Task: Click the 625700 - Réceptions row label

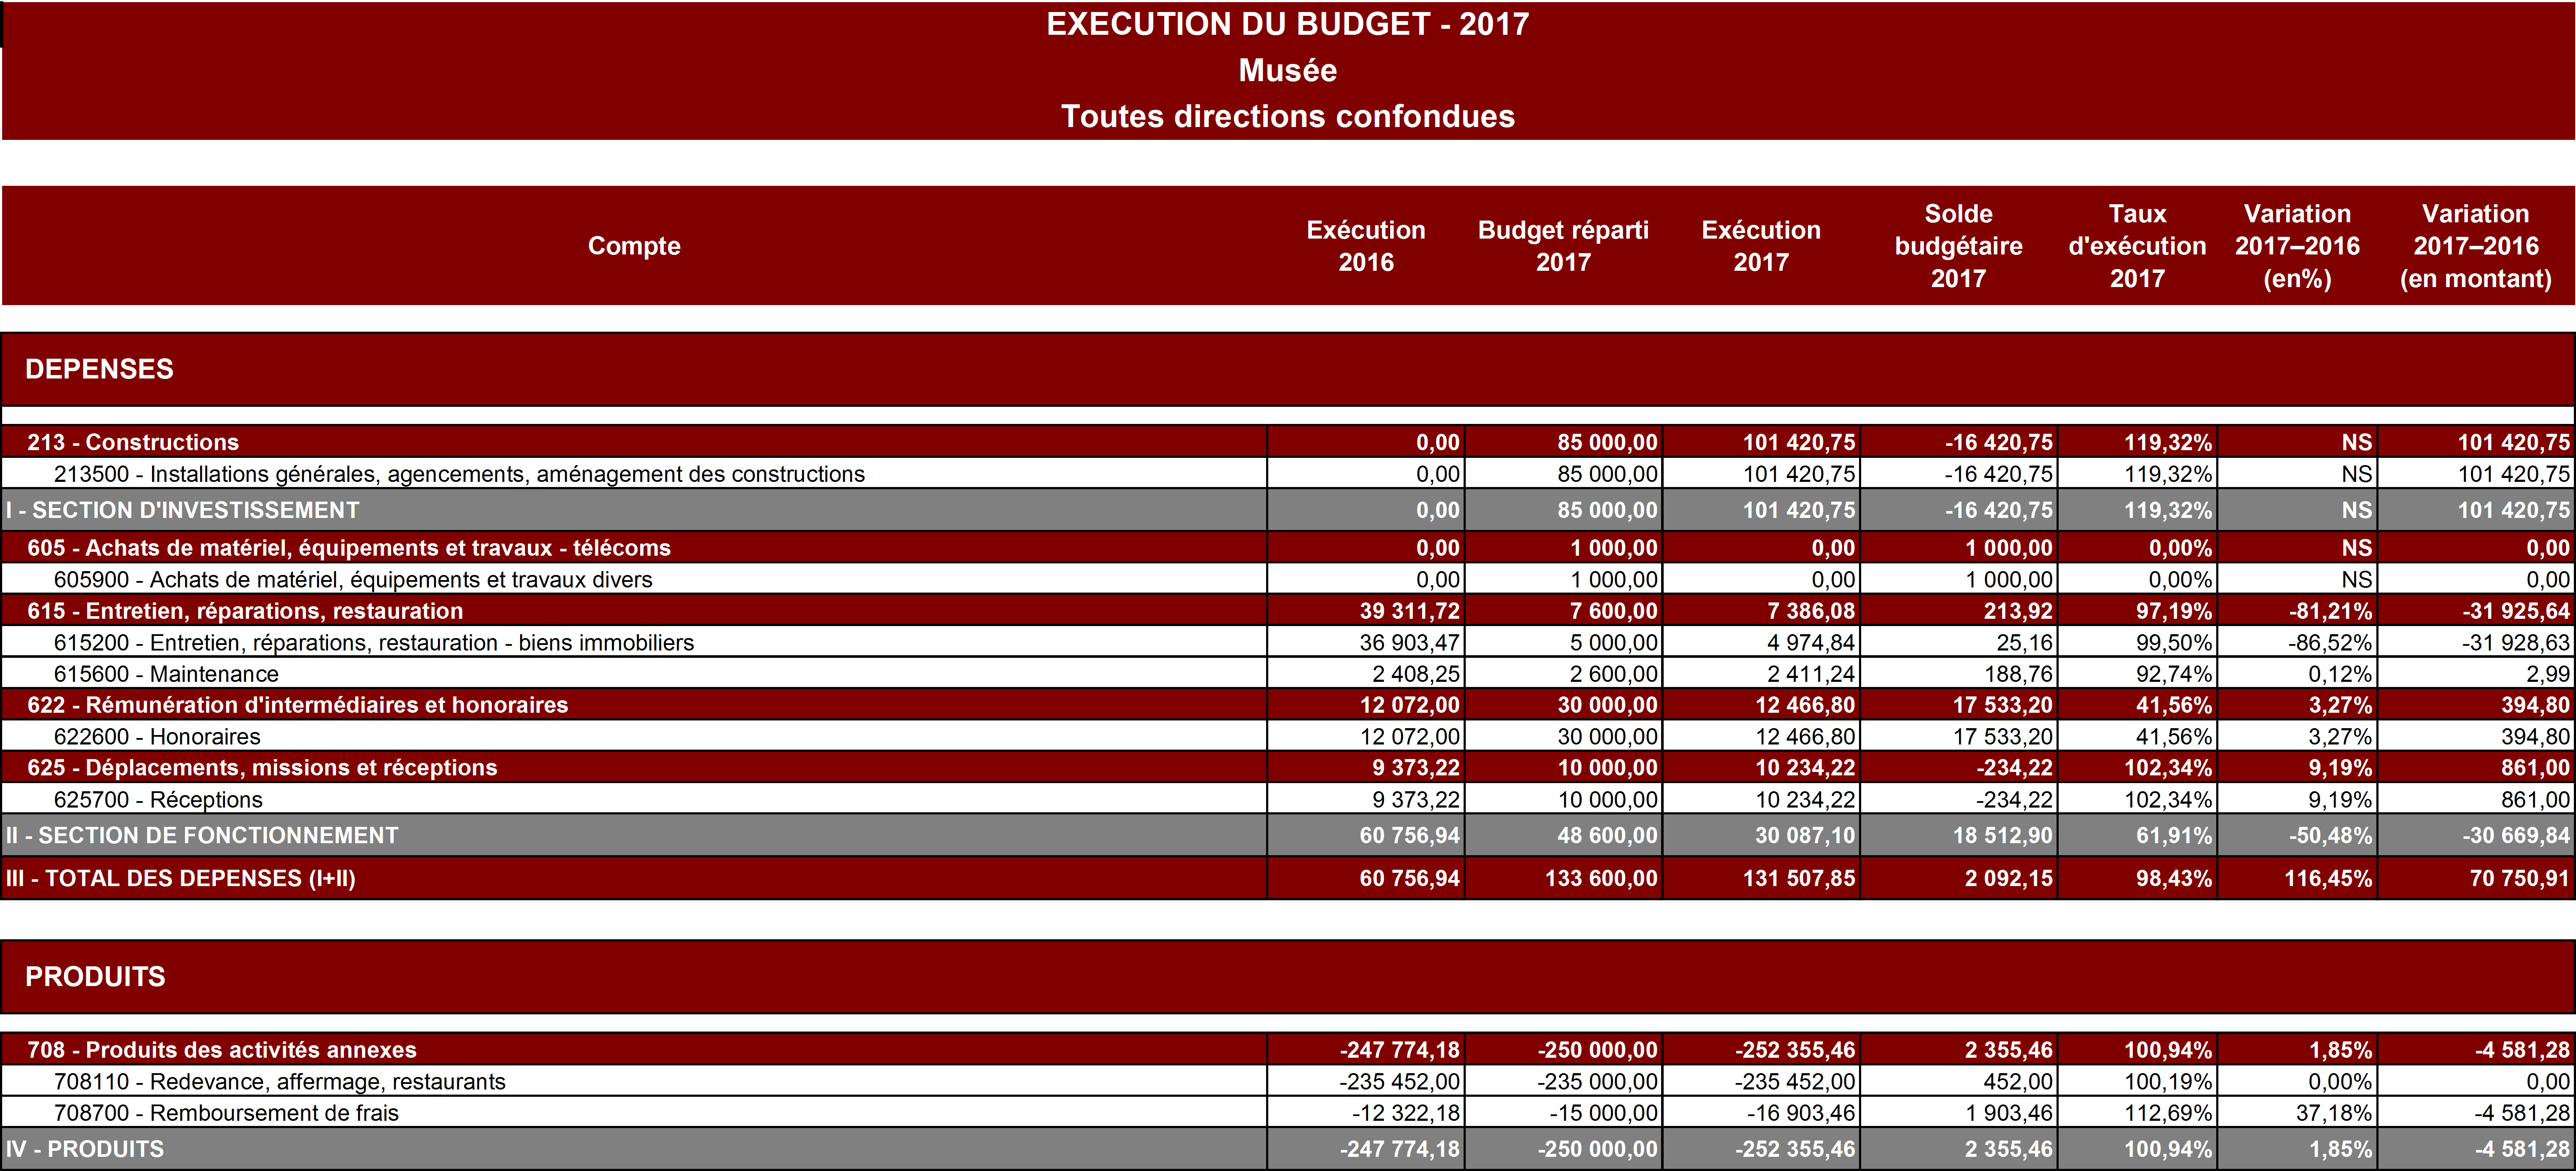Action: 158,799
